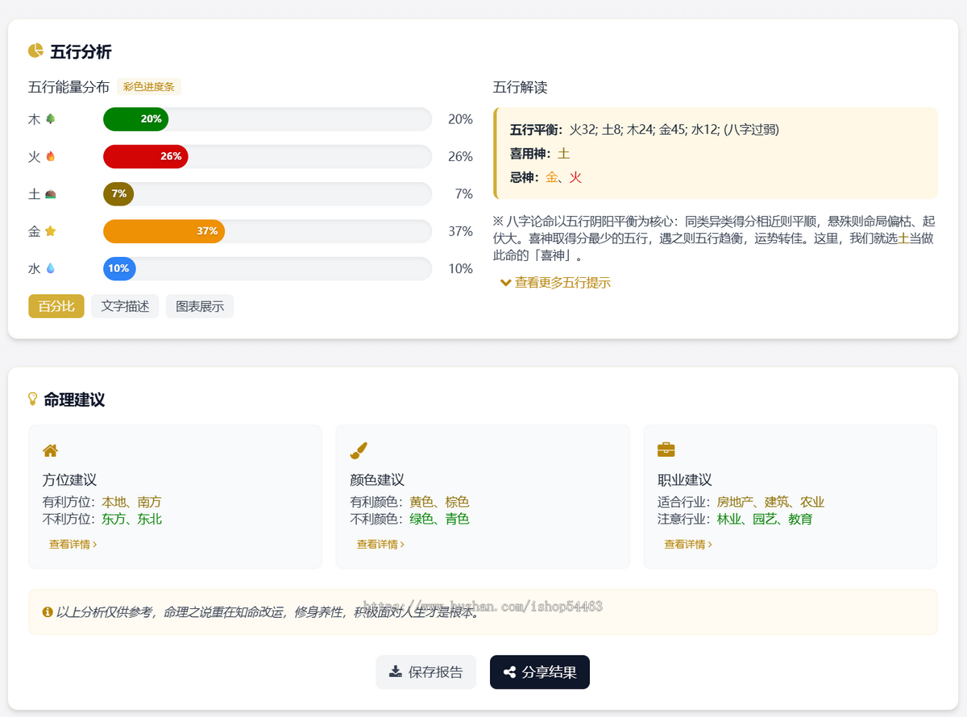Click the 五行解读 heading
The width and height of the screenshot is (967, 717).
(521, 87)
